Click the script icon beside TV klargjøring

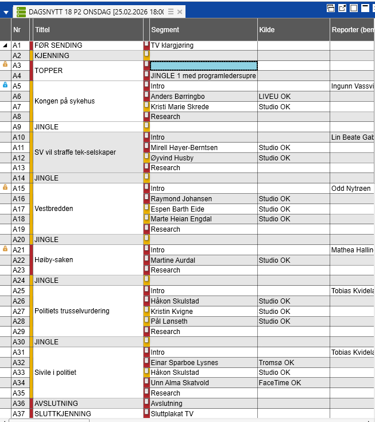point(146,45)
